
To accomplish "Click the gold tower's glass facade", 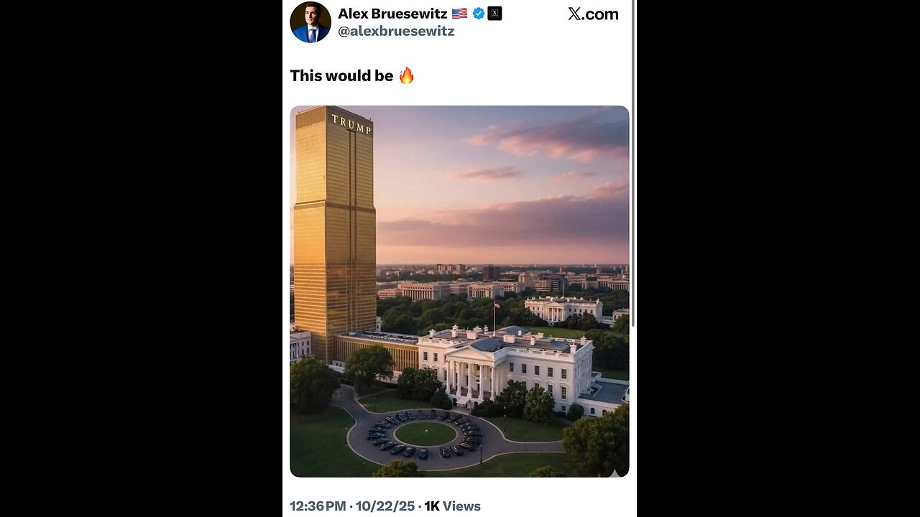I will pyautogui.click(x=334, y=237).
